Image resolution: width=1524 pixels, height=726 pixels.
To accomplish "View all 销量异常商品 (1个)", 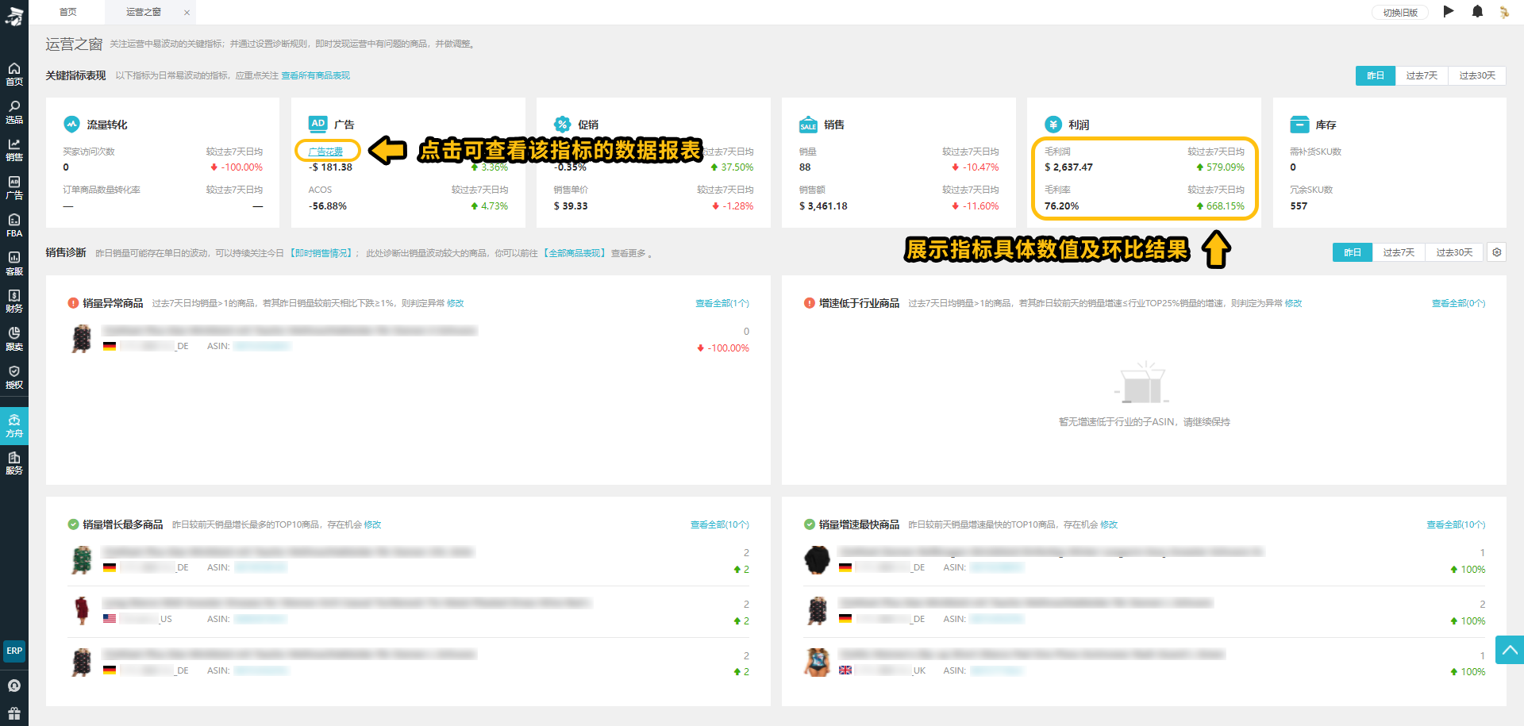I will [x=722, y=303].
